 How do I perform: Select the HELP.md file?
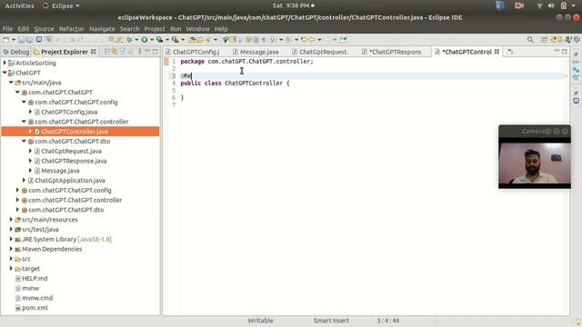pyautogui.click(x=35, y=279)
